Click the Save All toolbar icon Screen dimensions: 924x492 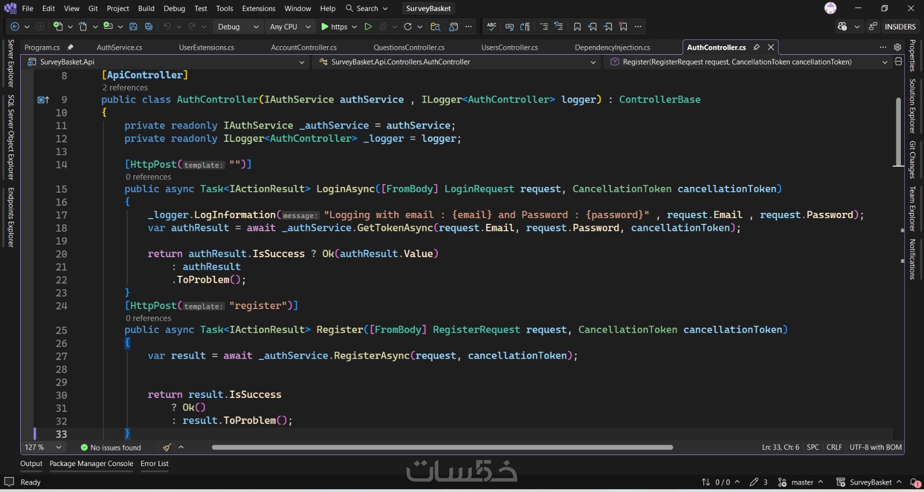[148, 27]
